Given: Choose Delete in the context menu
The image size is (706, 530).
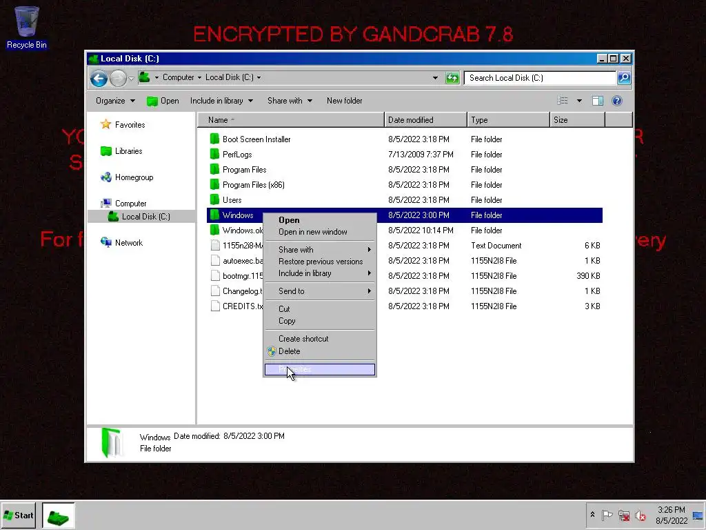Looking at the screenshot, I should click(x=320, y=351).
